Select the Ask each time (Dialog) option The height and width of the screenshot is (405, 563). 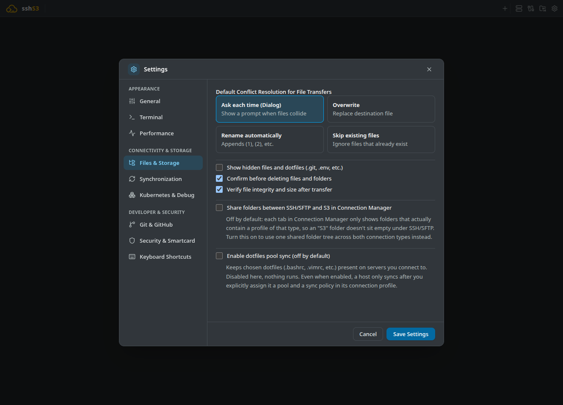(x=270, y=109)
